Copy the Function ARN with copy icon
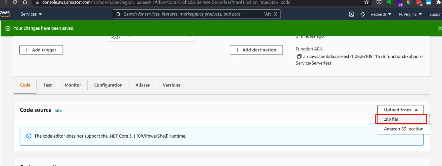The image size is (442, 166). coord(299,56)
